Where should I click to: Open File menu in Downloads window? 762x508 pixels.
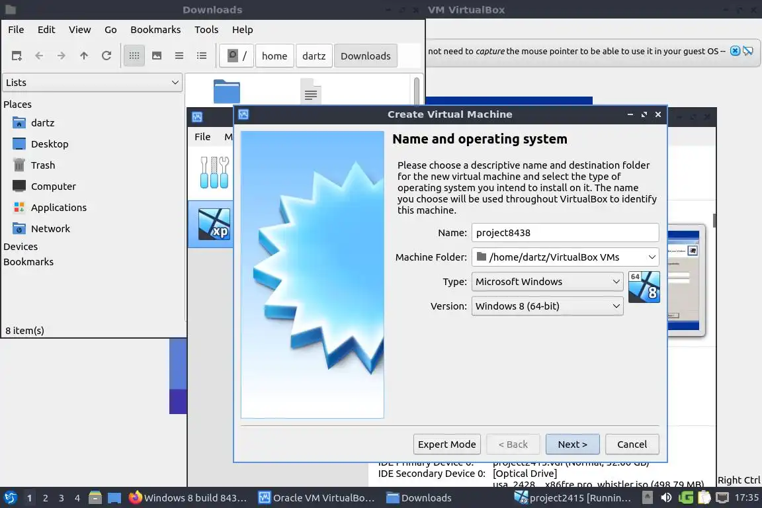point(16,30)
